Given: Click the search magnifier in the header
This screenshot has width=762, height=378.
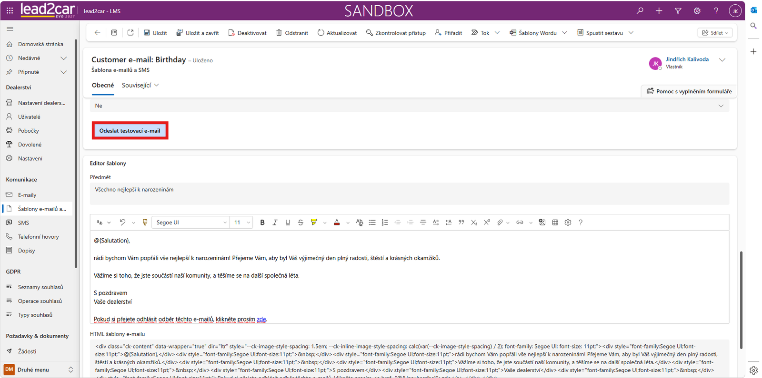Looking at the screenshot, I should pyautogui.click(x=640, y=10).
